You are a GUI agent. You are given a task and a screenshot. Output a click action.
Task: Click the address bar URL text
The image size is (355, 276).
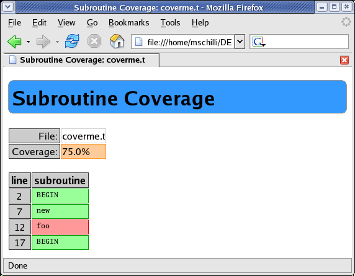189,42
